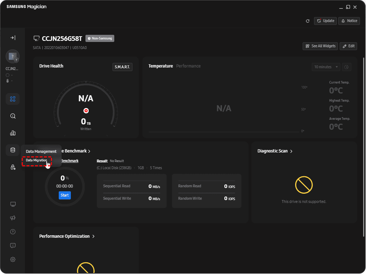Image resolution: width=366 pixels, height=274 pixels.
Task: Switch to the Temperature tab
Action: click(x=161, y=66)
